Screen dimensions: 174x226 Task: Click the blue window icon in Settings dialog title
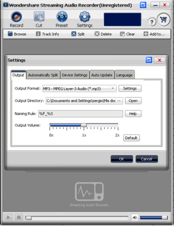(149, 60)
